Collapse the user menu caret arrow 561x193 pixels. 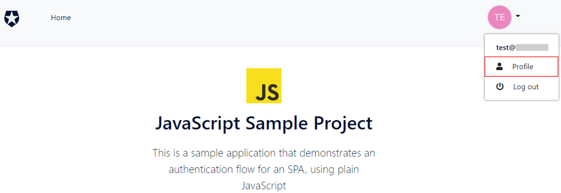[x=518, y=16]
